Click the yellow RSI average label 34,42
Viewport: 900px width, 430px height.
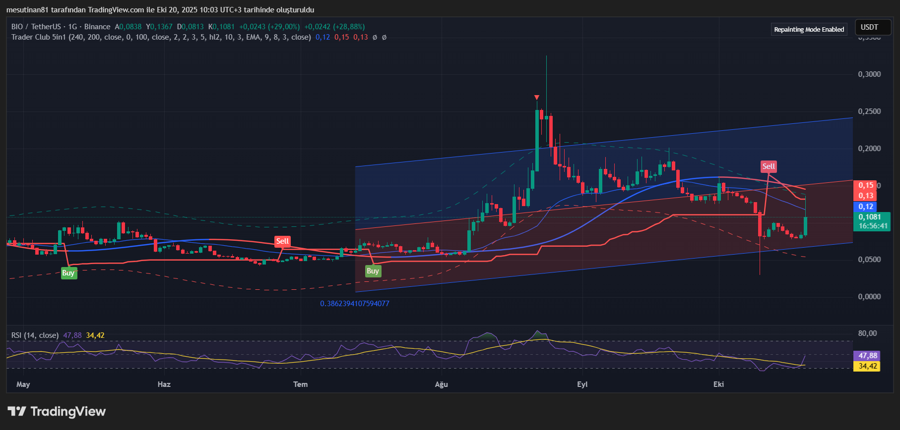click(867, 366)
